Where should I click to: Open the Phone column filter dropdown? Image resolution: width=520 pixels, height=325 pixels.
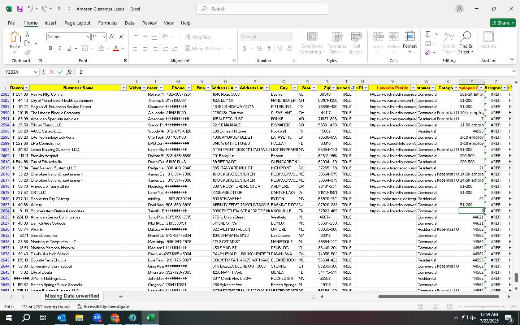click(188, 88)
